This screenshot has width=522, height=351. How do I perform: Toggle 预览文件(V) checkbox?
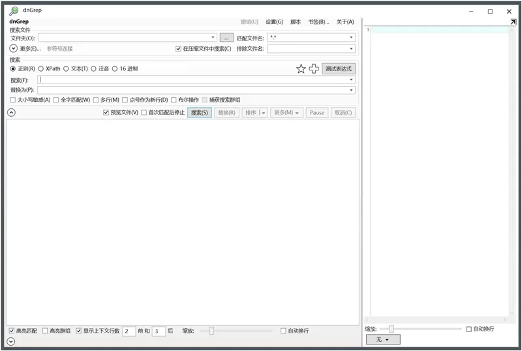(x=106, y=113)
